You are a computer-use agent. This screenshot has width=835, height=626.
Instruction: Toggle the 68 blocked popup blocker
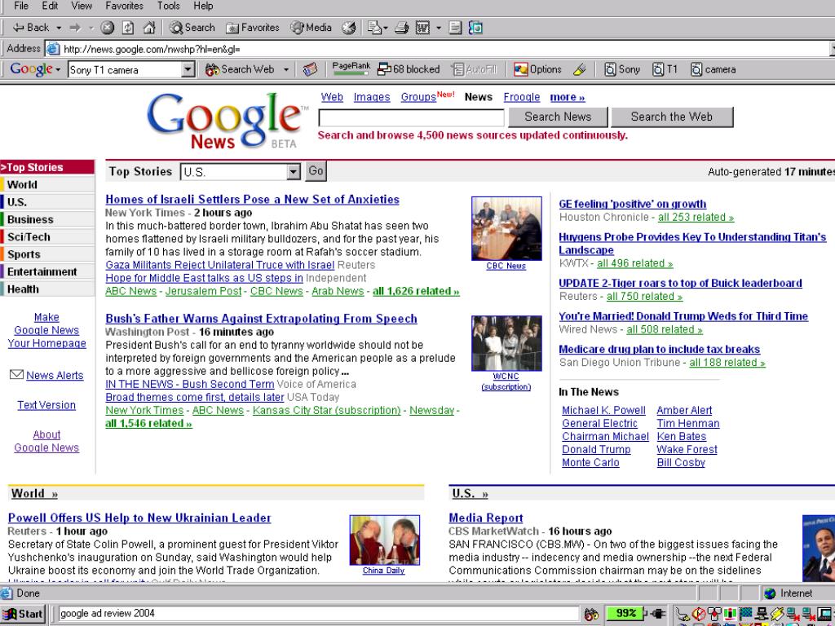click(x=409, y=69)
